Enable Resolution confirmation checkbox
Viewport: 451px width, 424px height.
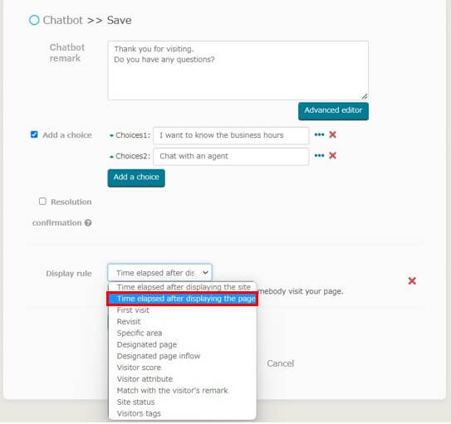click(x=42, y=202)
